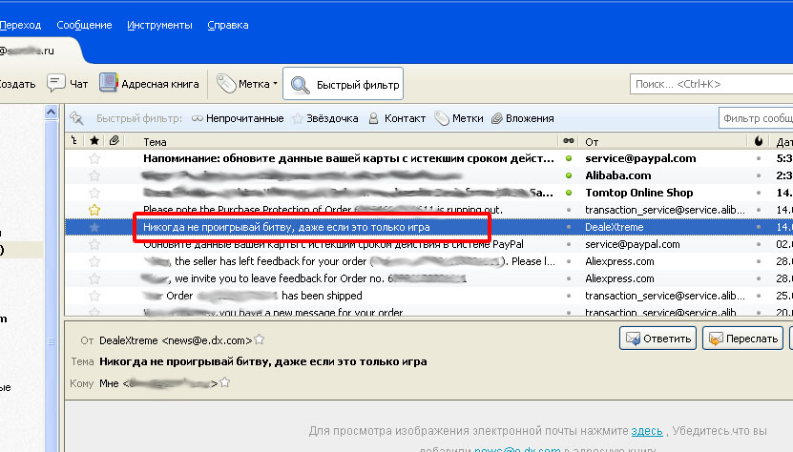Open the Справка menu
The height and width of the screenshot is (452, 793).
point(227,25)
